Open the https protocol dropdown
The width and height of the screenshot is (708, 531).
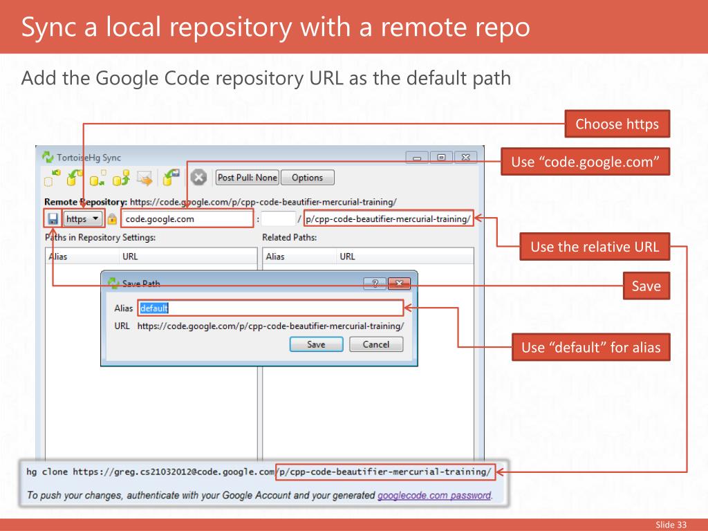[83, 219]
